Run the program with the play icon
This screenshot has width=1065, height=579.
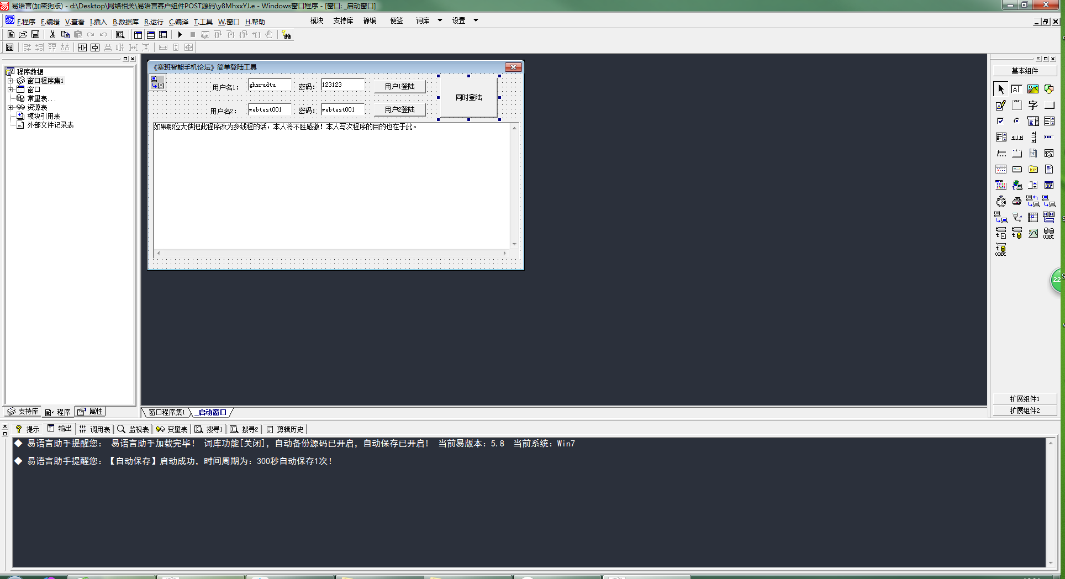pos(180,34)
